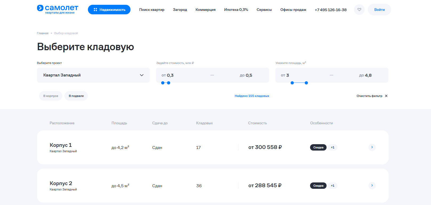Click the minimum area slider handle
Image resolution: width=431 pixels, height=205 pixels.
tap(292, 83)
